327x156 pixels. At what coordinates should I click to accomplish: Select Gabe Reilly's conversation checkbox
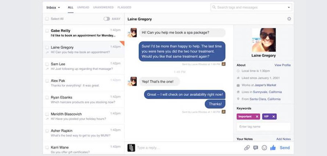(47, 31)
